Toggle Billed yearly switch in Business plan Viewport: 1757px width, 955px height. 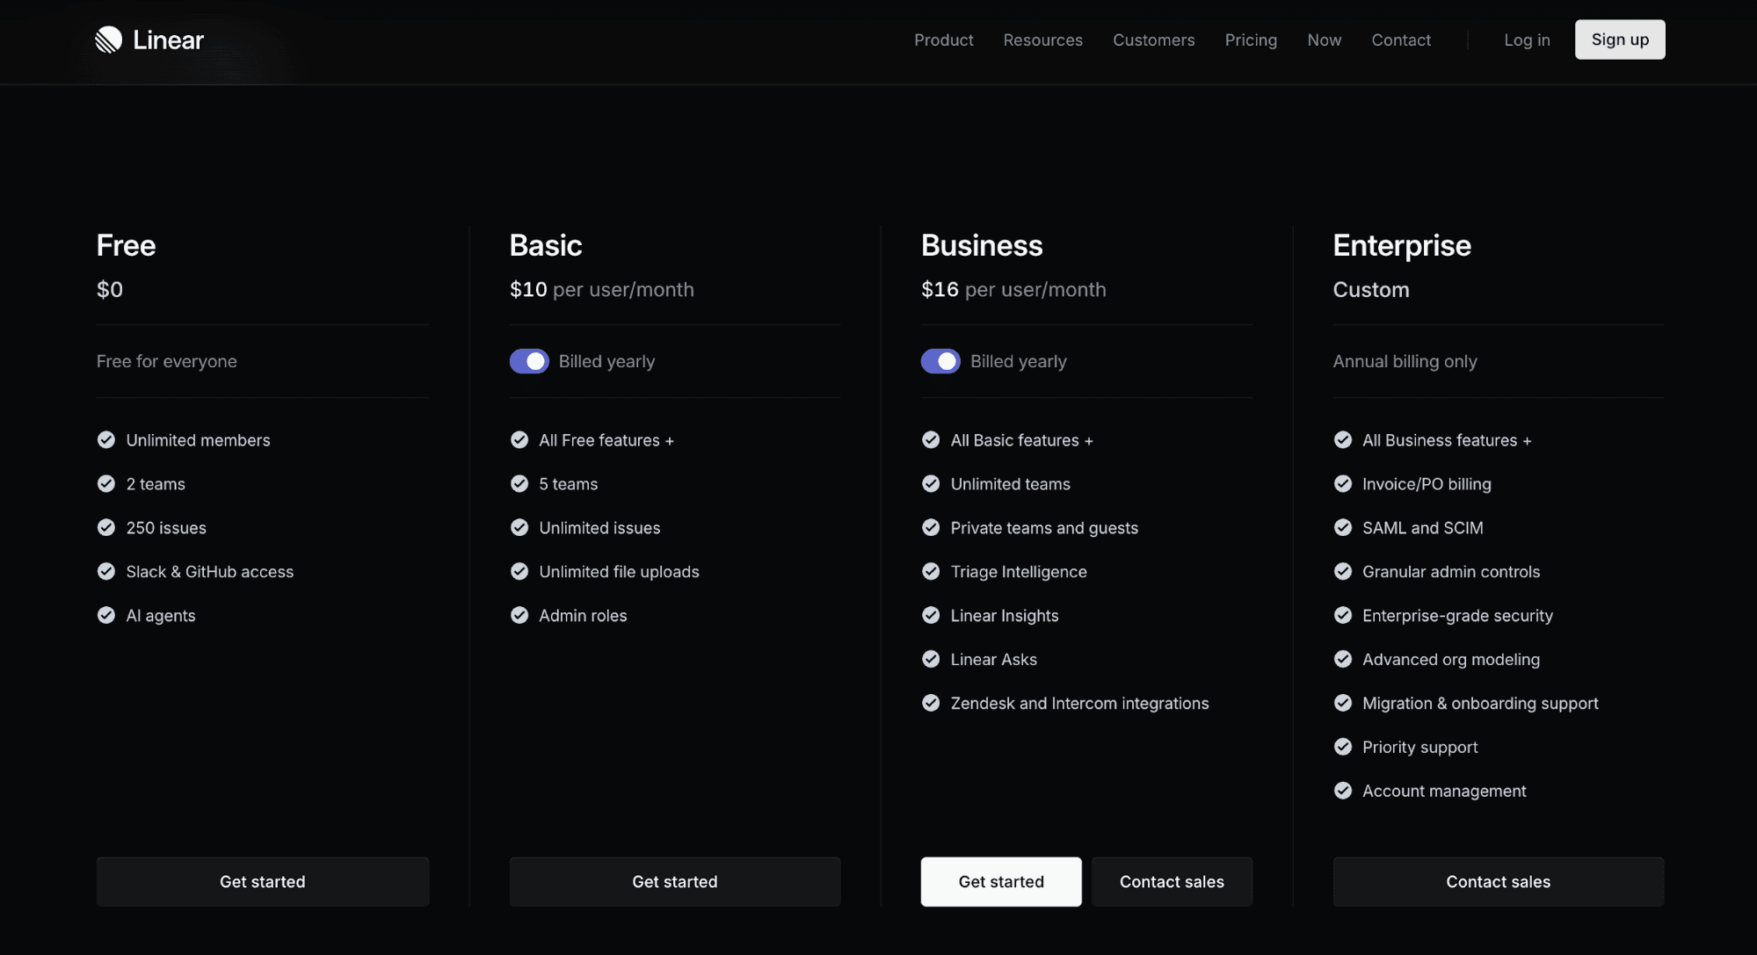(940, 361)
